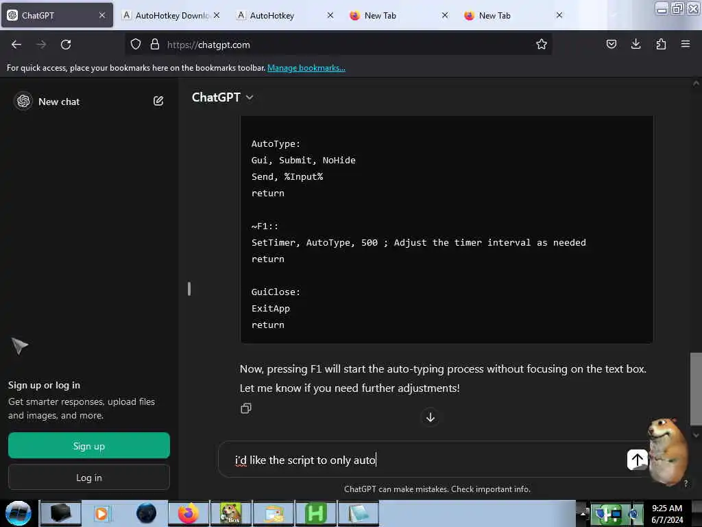Open the ChatGPT model selector dropdown
Screen dimensions: 702x527
(223, 97)
